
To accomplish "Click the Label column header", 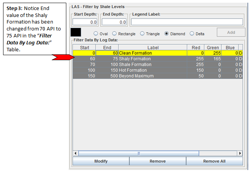I will point(153,47).
